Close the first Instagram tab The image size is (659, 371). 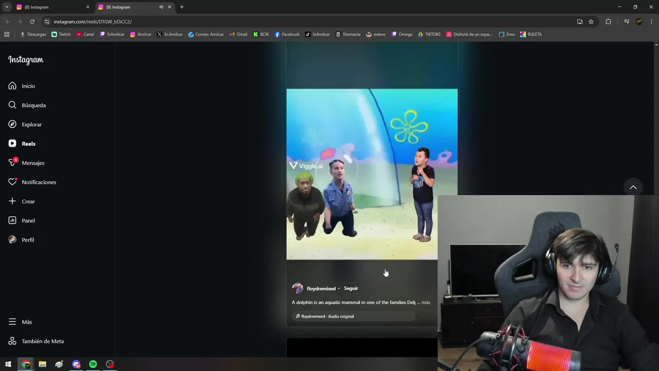pos(88,7)
